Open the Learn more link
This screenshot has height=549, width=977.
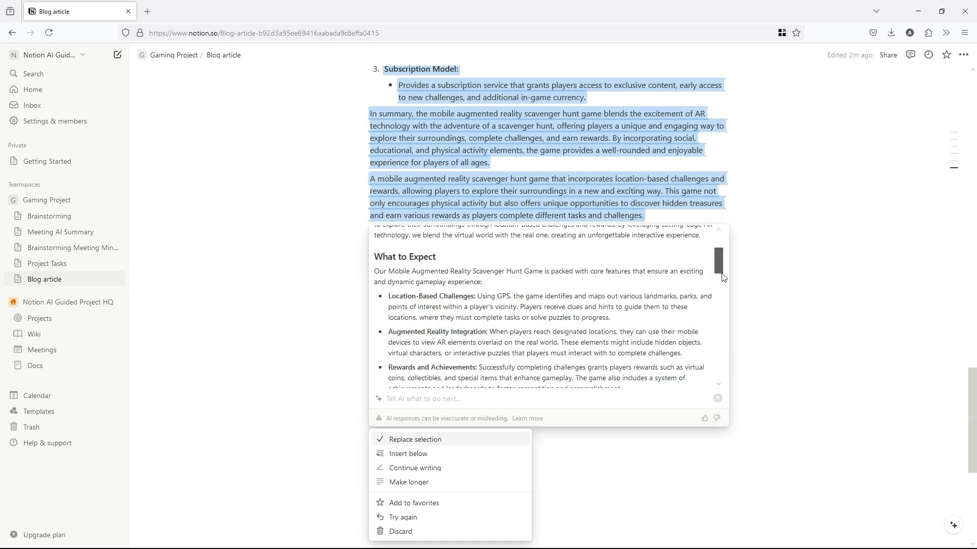coord(527,418)
